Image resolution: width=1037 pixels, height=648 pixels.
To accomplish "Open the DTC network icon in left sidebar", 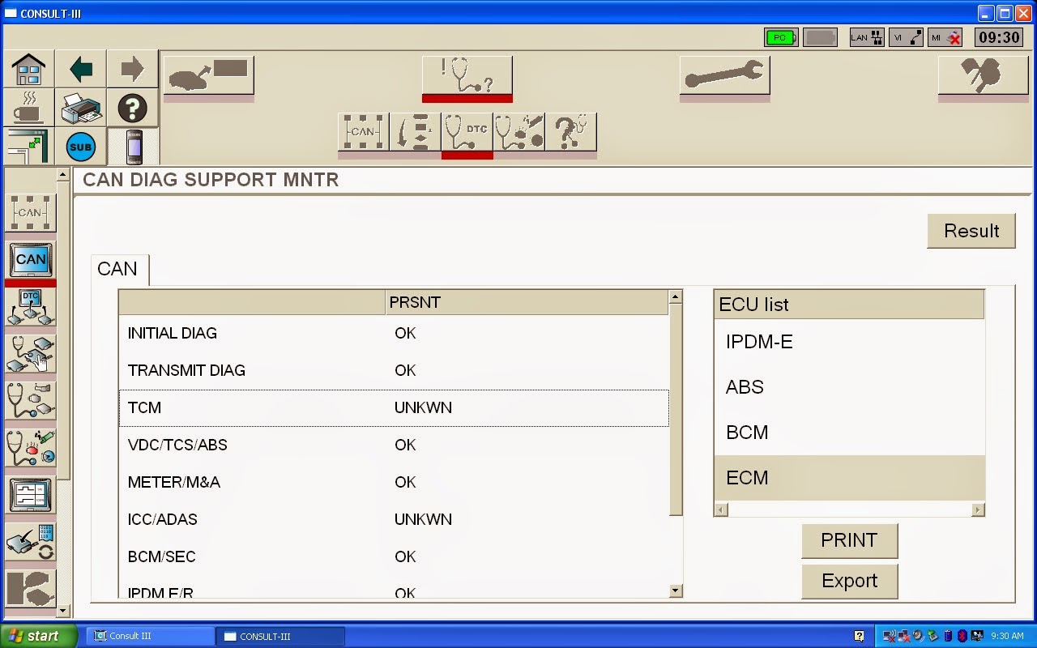I will tap(30, 306).
